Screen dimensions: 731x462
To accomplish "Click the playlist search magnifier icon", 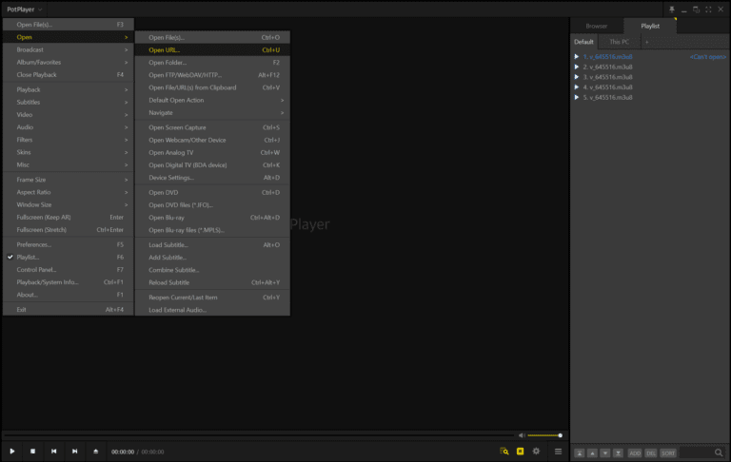I will pyautogui.click(x=719, y=453).
